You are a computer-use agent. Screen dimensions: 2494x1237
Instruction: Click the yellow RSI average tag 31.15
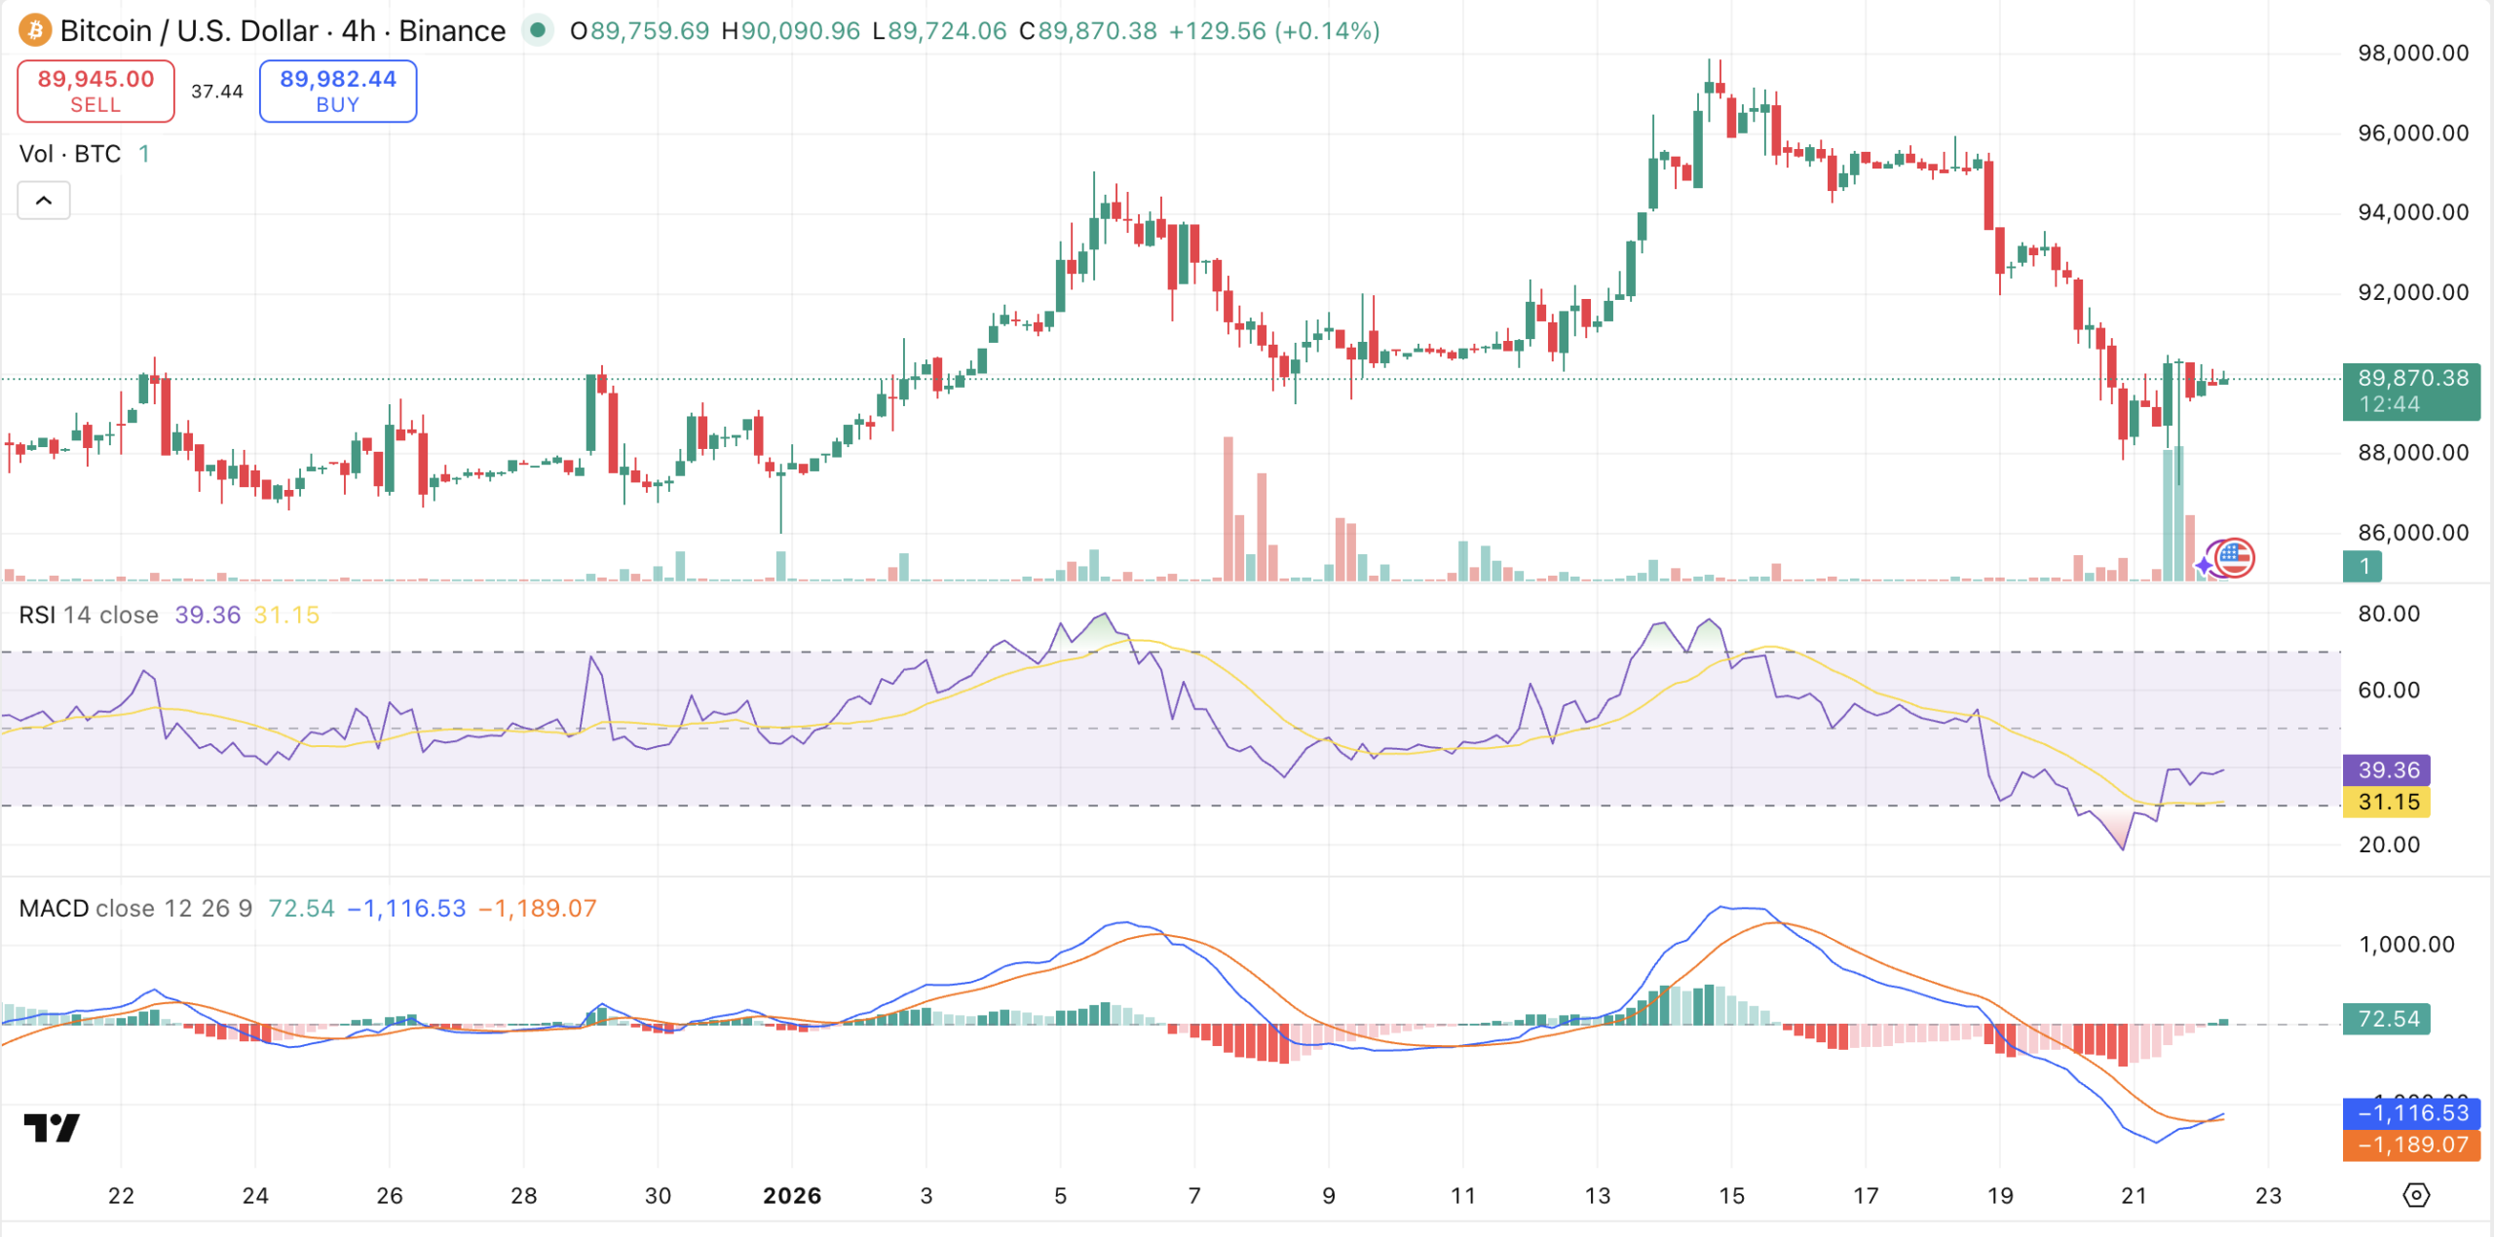[x=2387, y=802]
